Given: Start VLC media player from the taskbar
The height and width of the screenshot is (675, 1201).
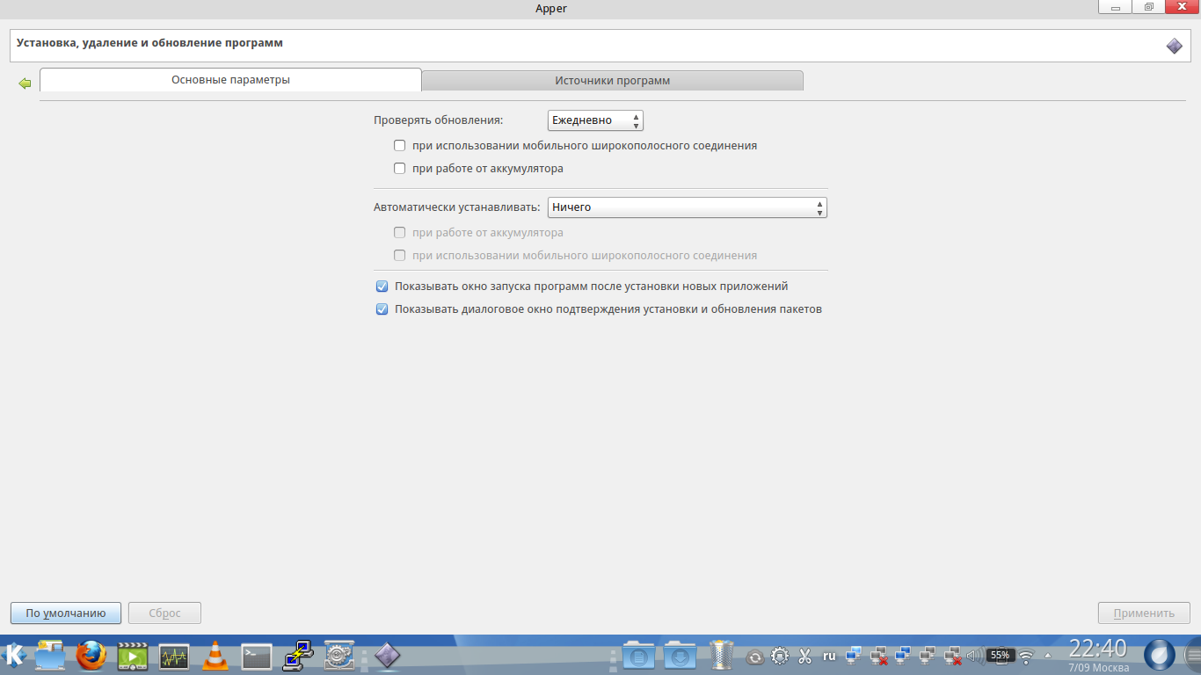Looking at the screenshot, I should 215,655.
